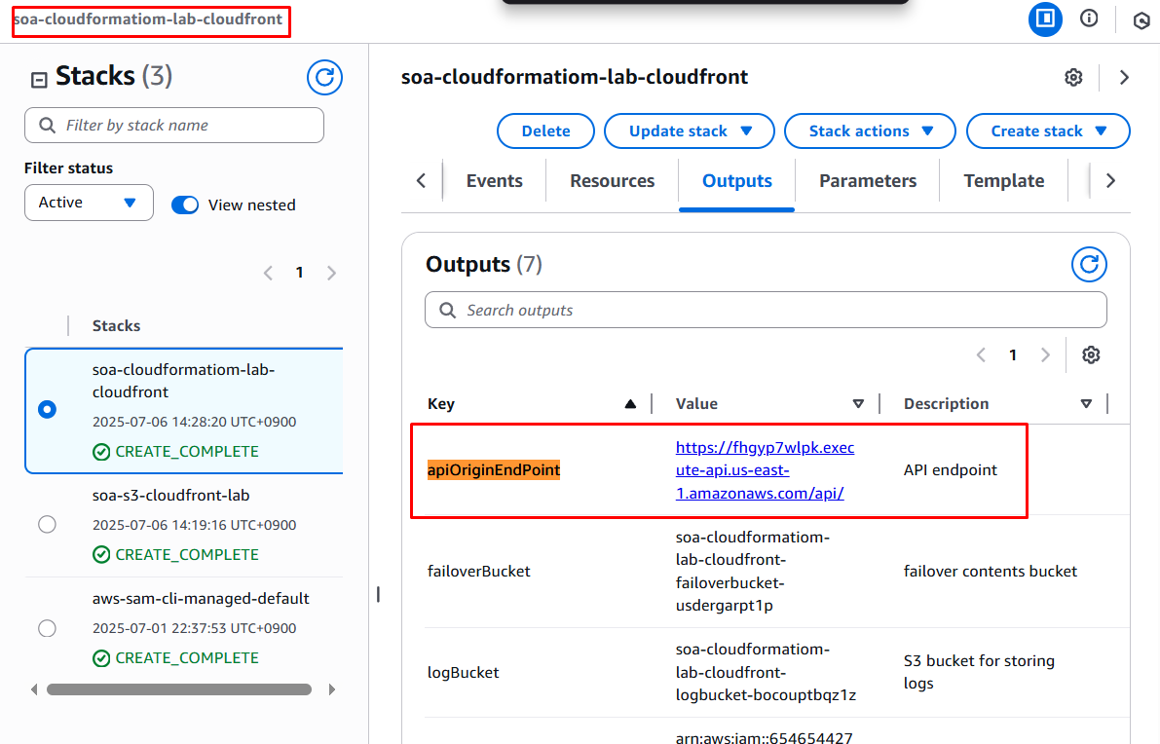Screen dimensions: 1160x744
Task: Click info icon in top bar
Action: point(1089,19)
